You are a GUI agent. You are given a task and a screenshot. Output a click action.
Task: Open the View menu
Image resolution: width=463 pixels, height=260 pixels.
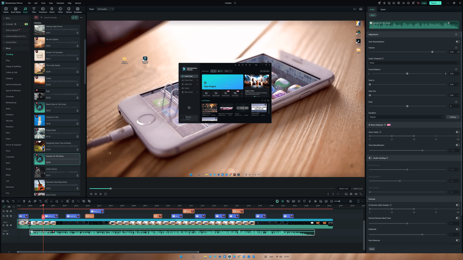click(51, 3)
